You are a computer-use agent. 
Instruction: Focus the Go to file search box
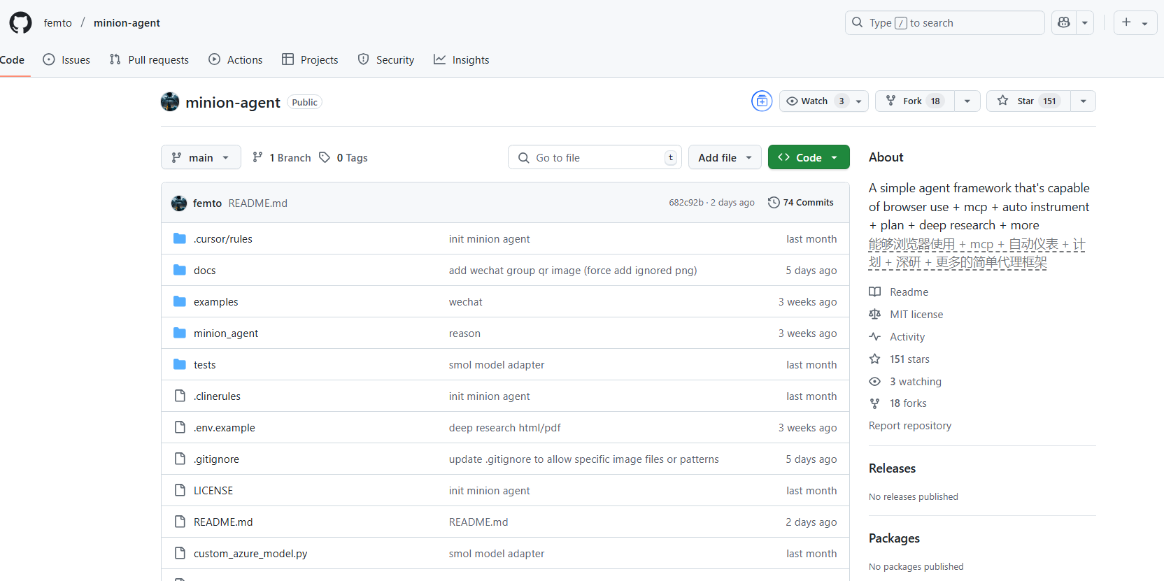[595, 157]
